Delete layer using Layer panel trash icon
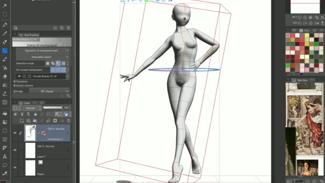This screenshot has width=325, height=183. pos(69,121)
